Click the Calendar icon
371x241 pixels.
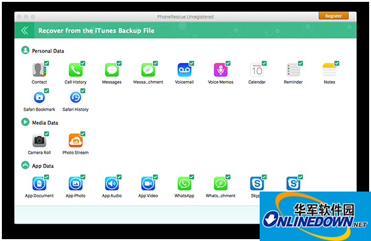(x=257, y=70)
